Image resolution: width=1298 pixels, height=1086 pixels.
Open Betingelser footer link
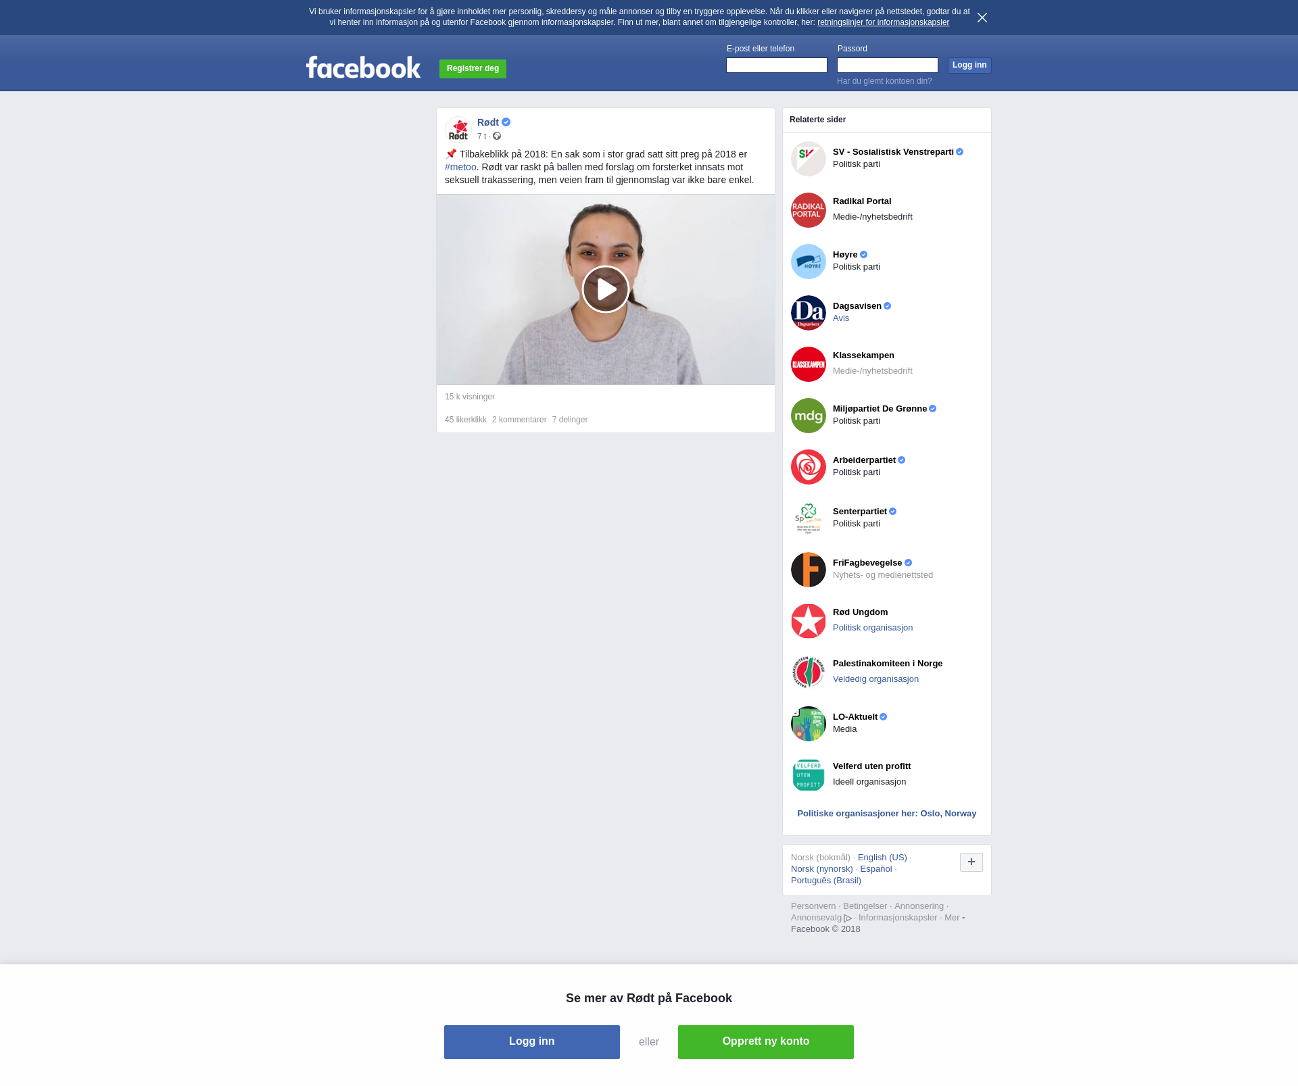pyautogui.click(x=865, y=906)
